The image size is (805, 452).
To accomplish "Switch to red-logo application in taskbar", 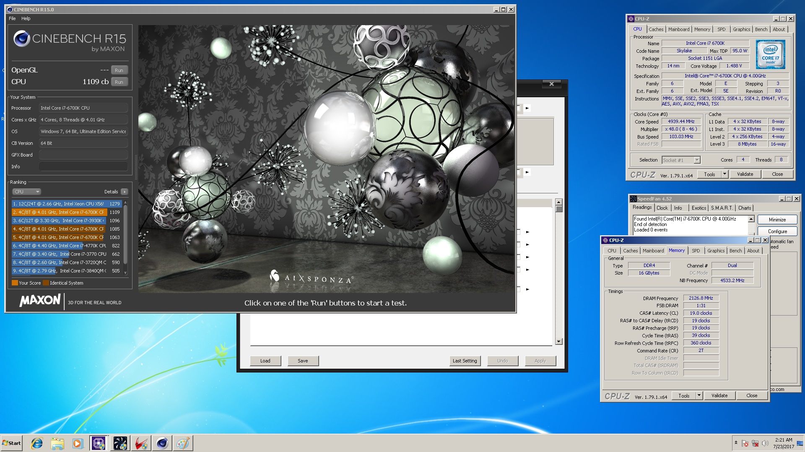I will click(x=141, y=443).
